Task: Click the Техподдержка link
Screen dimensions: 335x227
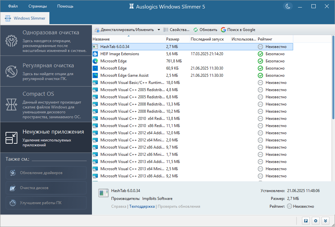Action: click(142, 206)
